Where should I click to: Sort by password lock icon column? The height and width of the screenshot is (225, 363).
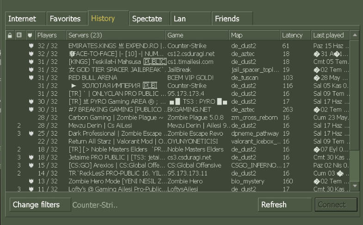click(10, 35)
